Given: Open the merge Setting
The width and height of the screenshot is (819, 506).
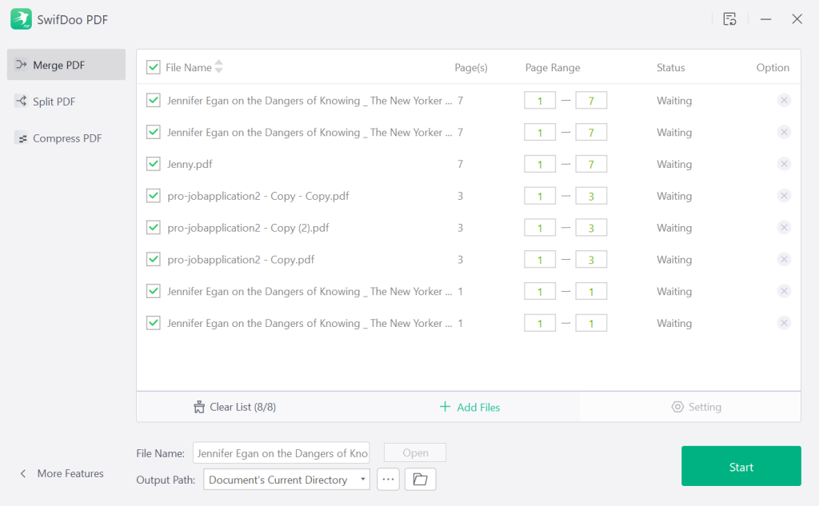Looking at the screenshot, I should (x=697, y=407).
